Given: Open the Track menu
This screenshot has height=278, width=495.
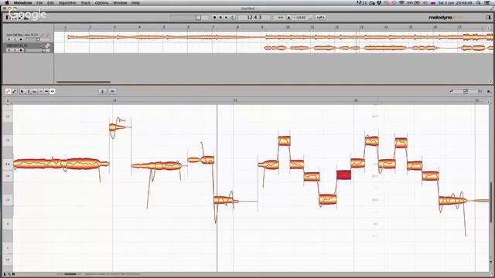Looking at the screenshot, I should (x=86, y=3).
